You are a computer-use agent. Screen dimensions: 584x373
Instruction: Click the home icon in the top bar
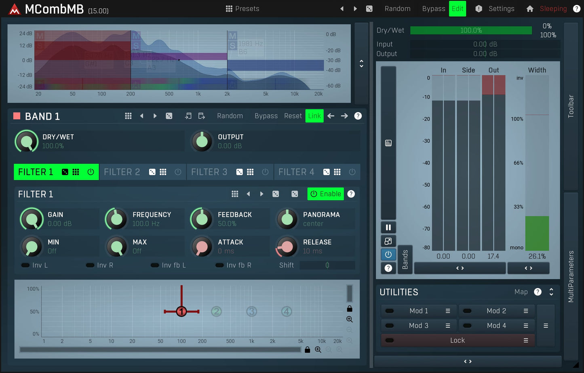530,9
